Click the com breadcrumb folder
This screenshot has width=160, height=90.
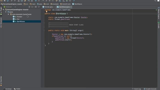point(46,4)
